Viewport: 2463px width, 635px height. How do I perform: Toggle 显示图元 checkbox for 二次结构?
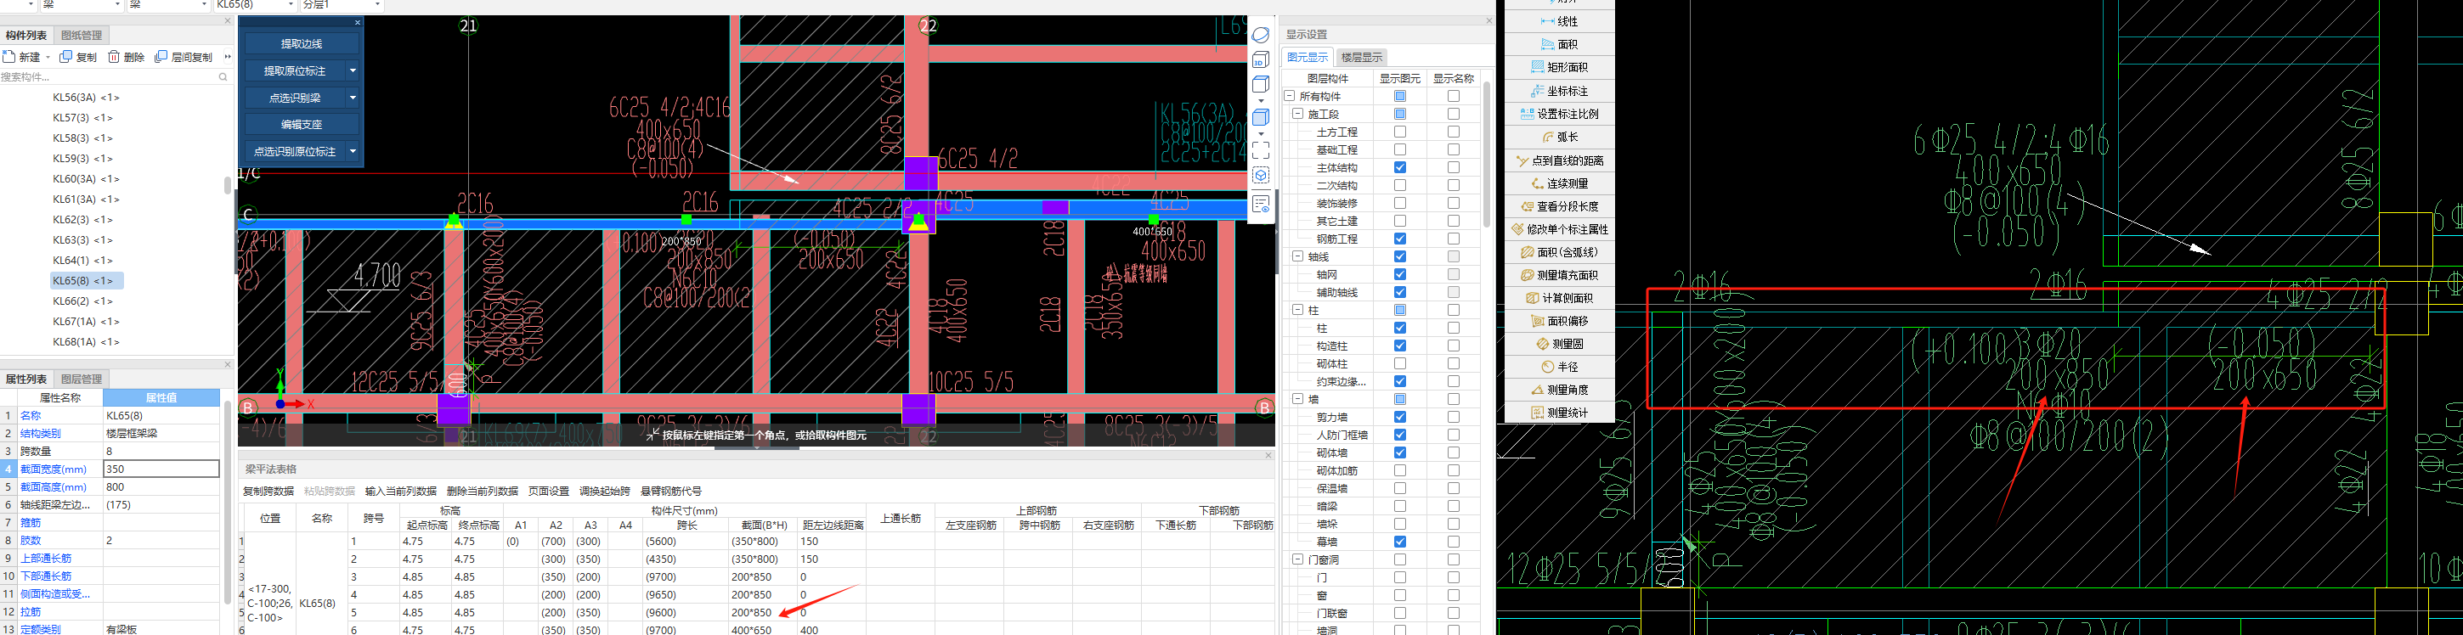pos(1400,185)
